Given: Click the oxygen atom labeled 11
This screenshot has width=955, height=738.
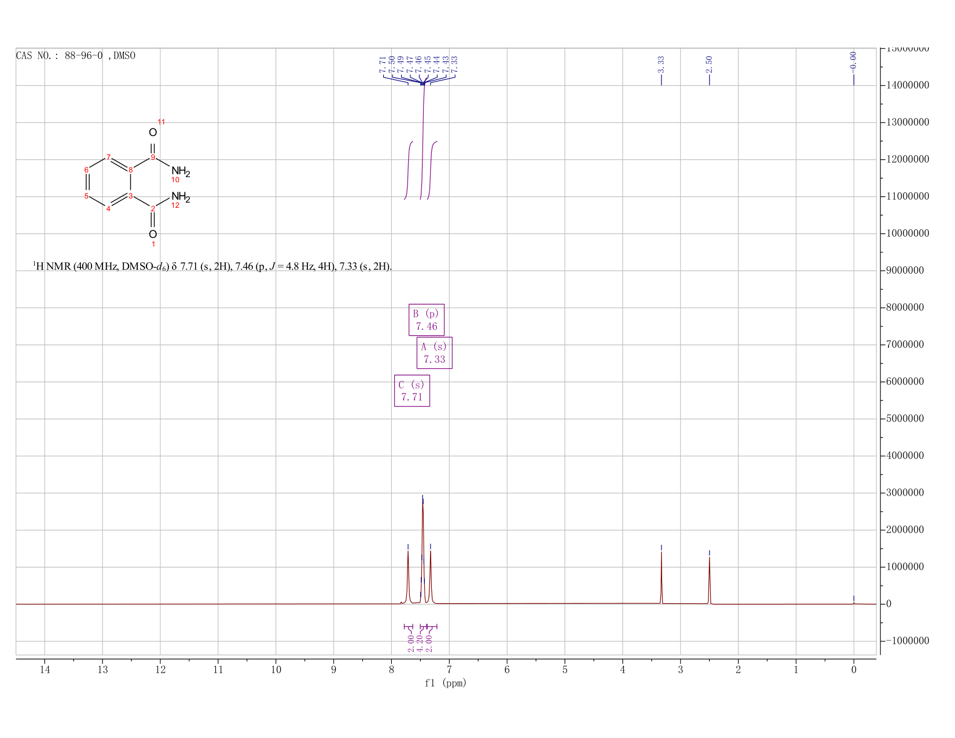Looking at the screenshot, I should point(153,133).
